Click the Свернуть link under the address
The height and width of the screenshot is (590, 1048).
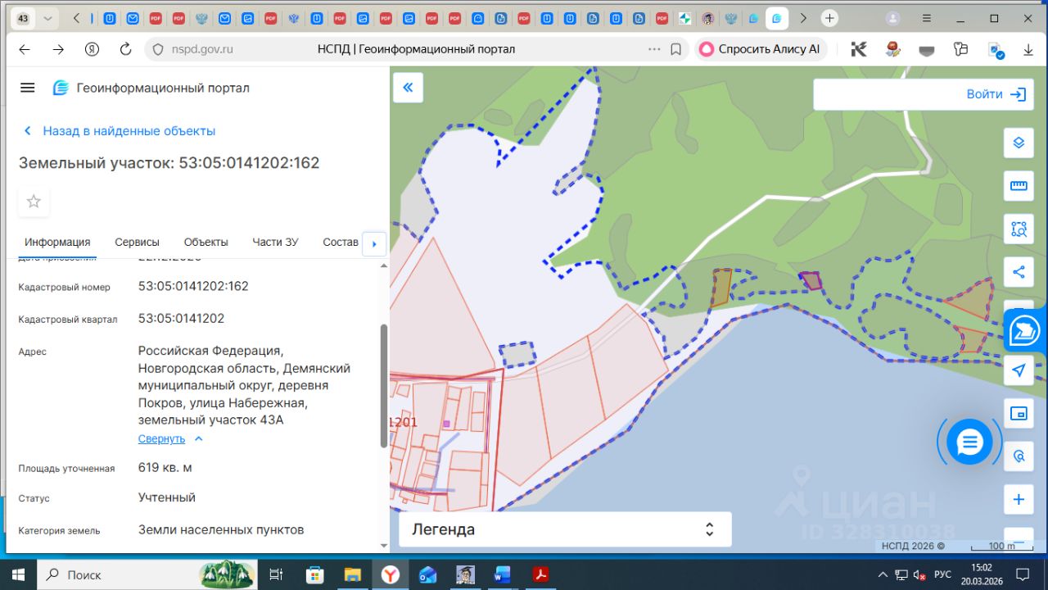click(161, 439)
